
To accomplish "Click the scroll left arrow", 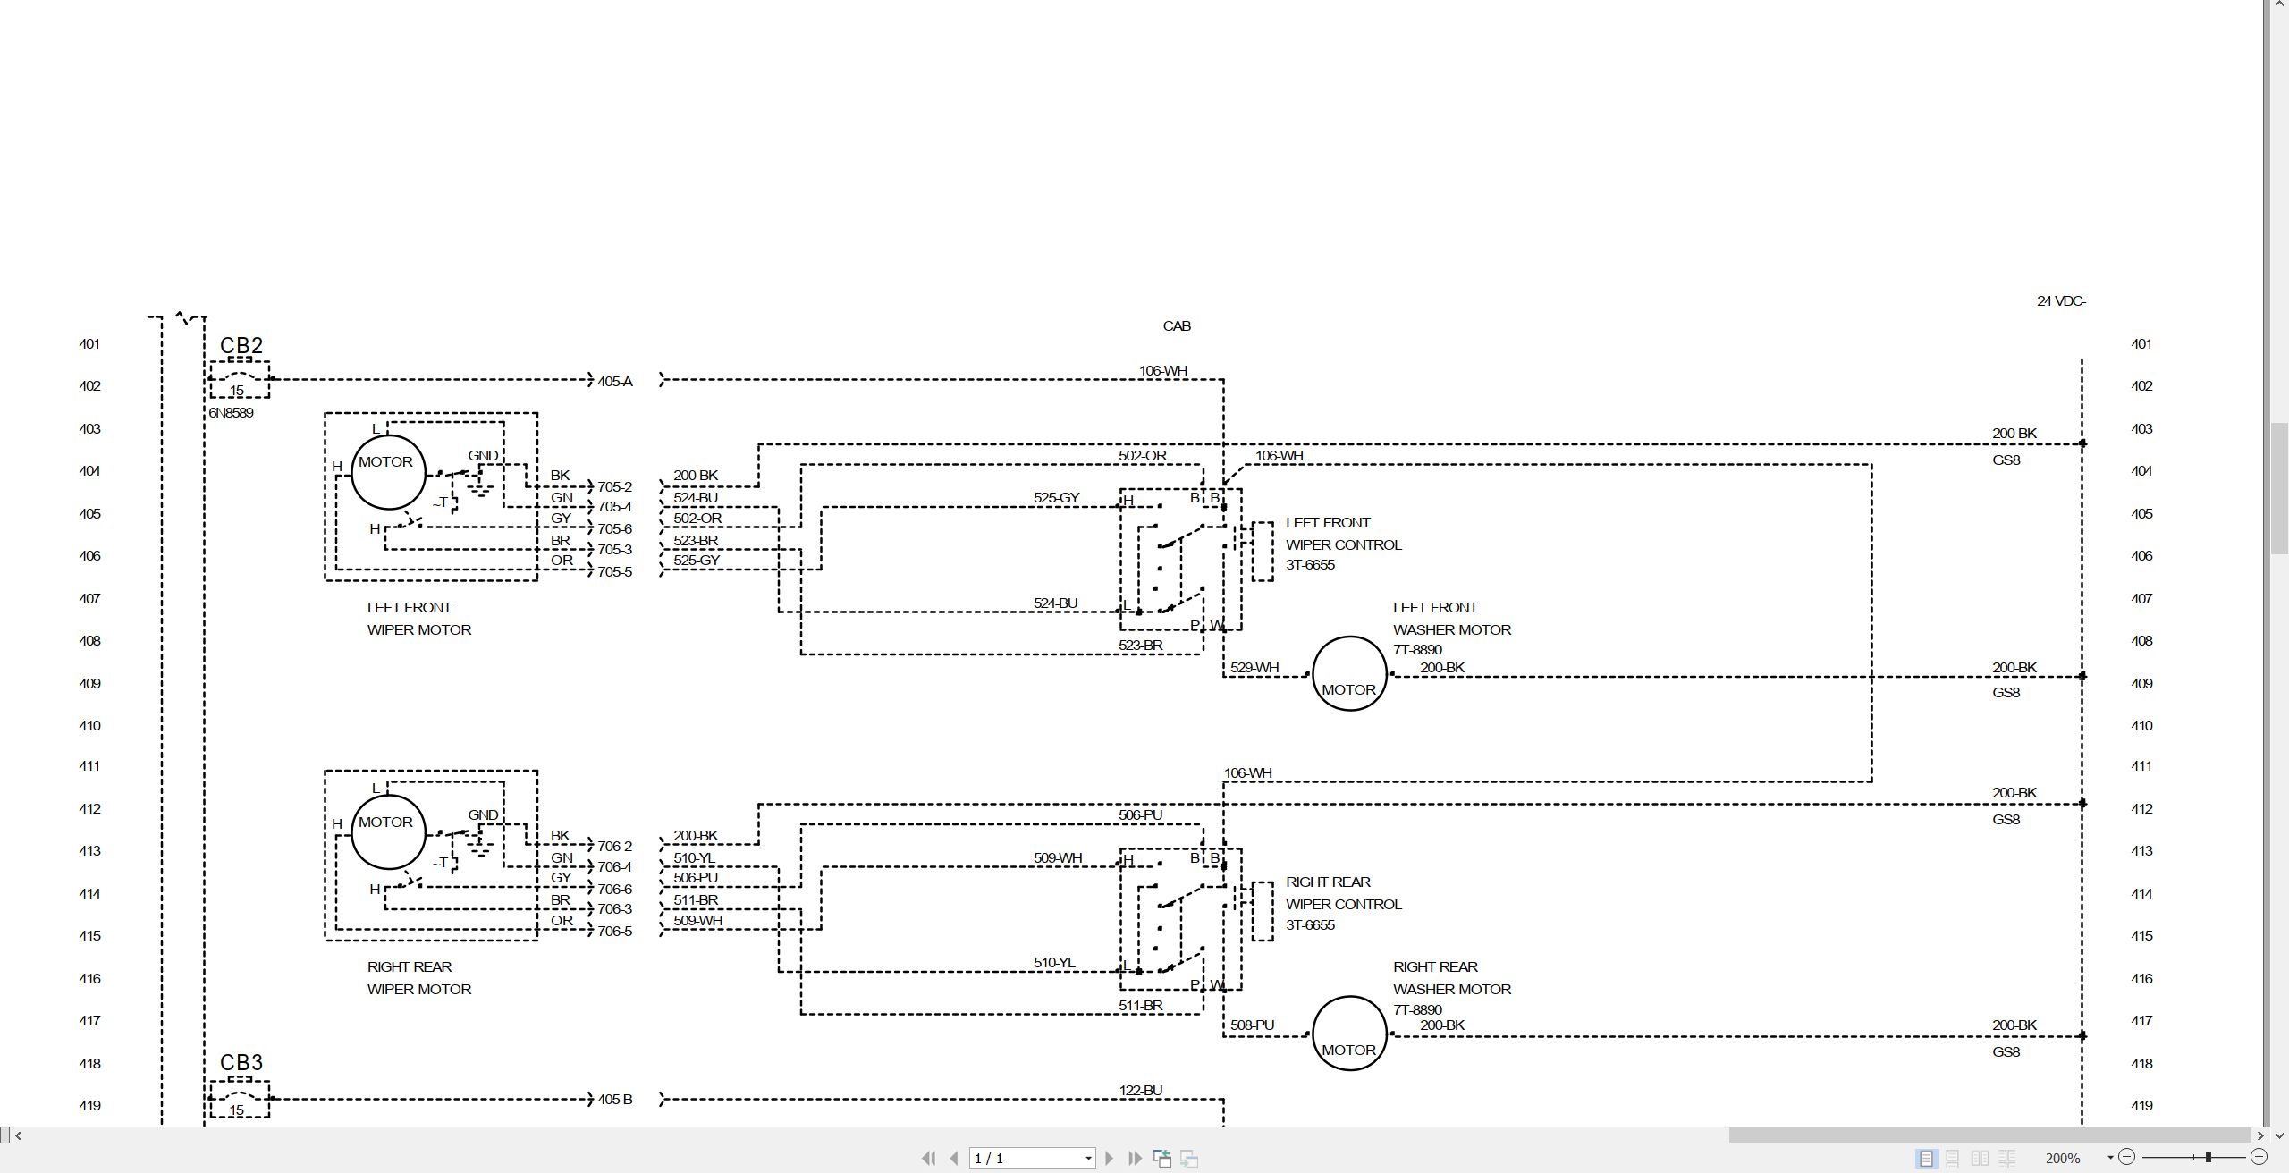I will pos(18,1135).
